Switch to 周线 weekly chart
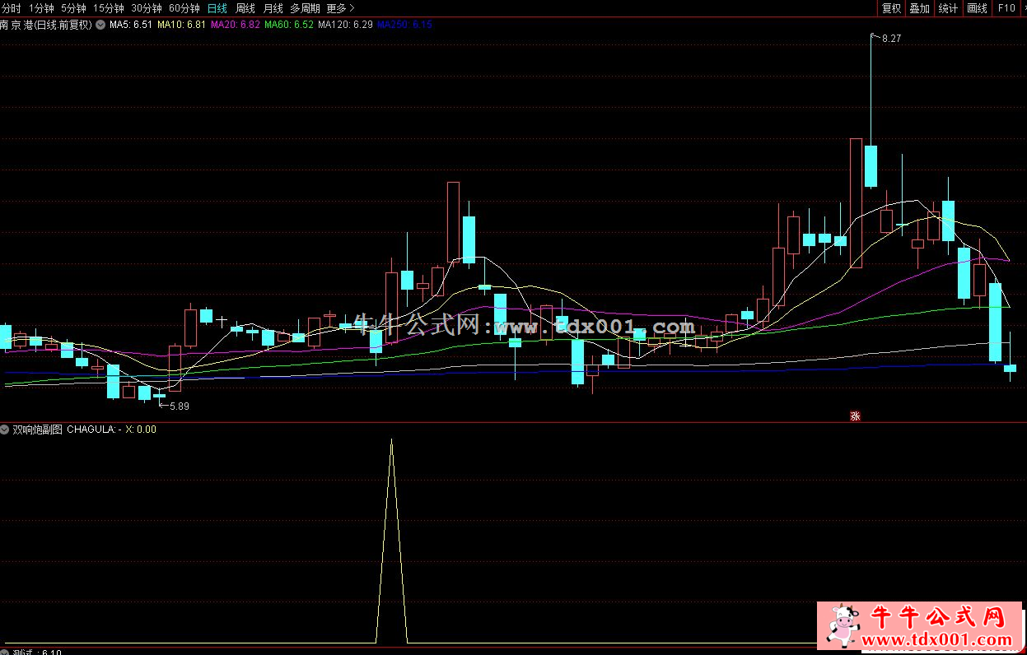The height and width of the screenshot is (655, 1027). (x=245, y=8)
